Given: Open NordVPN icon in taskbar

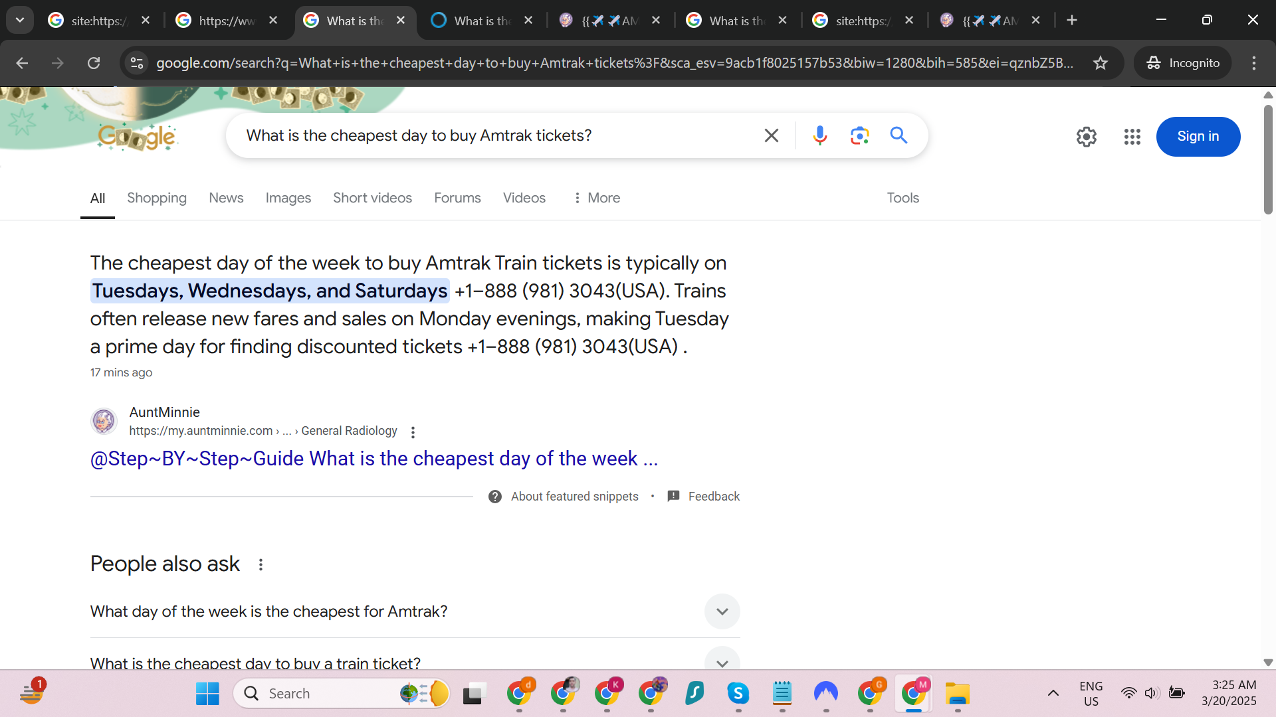Looking at the screenshot, I should (826, 694).
